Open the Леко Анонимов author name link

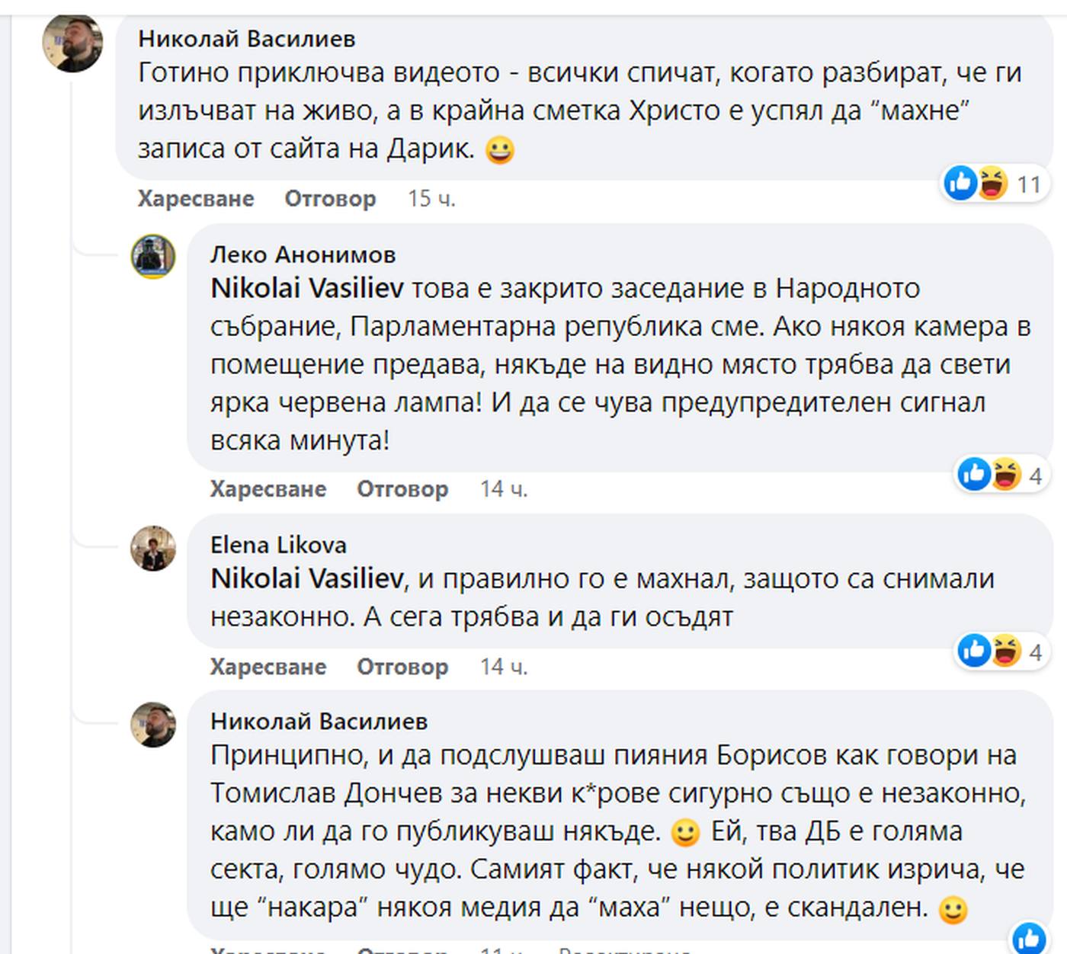303,255
